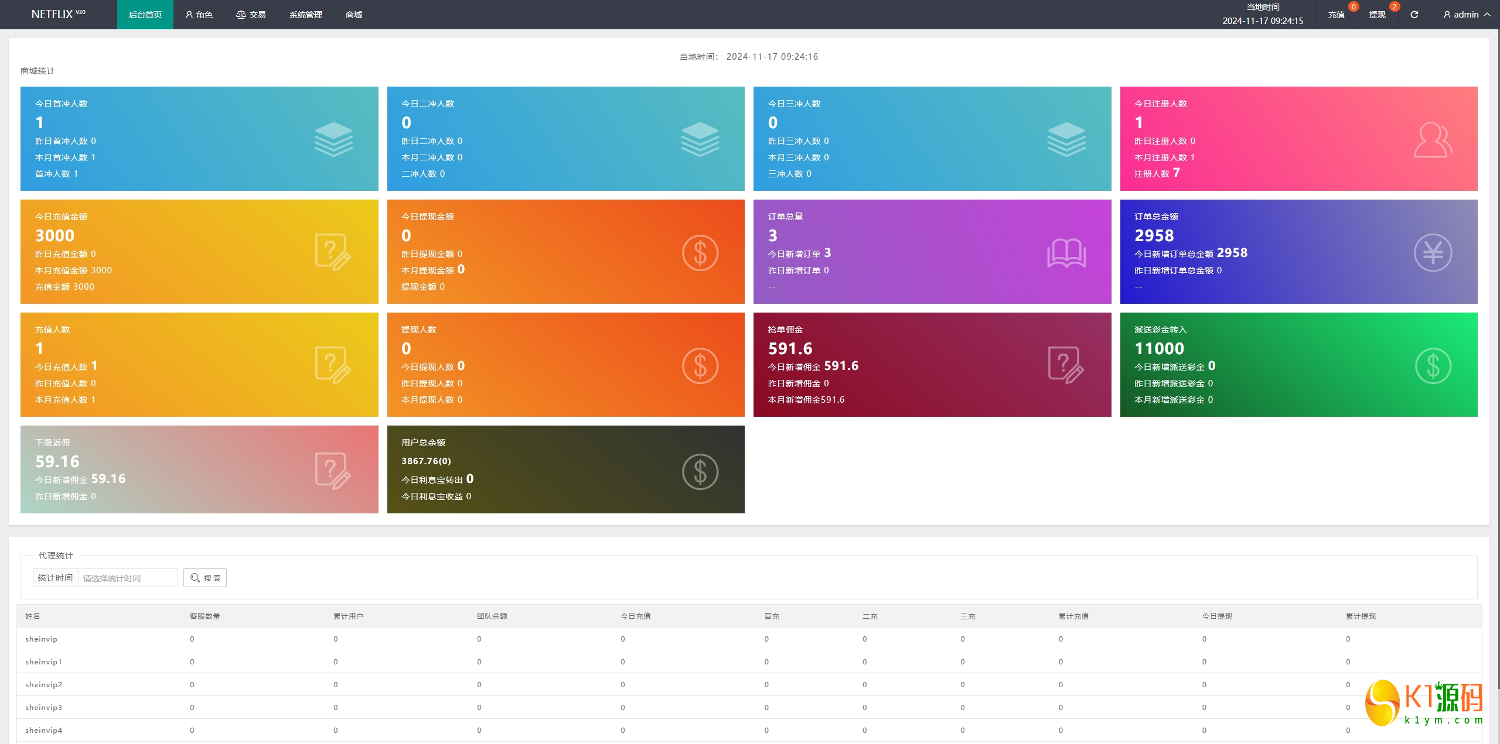Click the refresh icon in top bar

(x=1414, y=15)
